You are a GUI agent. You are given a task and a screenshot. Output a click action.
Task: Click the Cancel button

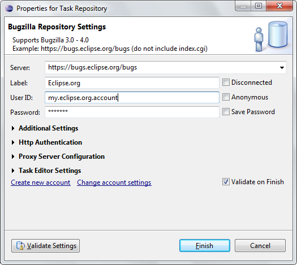260,246
